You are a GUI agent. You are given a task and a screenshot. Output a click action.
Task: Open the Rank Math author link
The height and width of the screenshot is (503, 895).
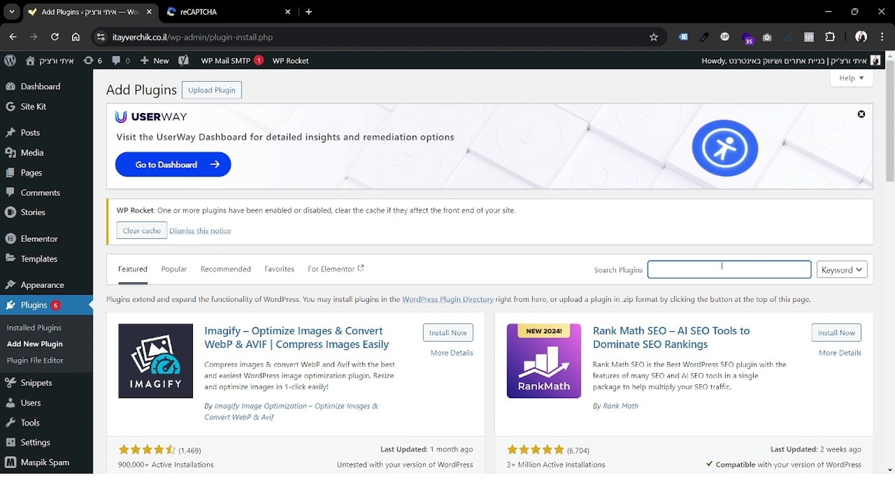[x=620, y=406]
